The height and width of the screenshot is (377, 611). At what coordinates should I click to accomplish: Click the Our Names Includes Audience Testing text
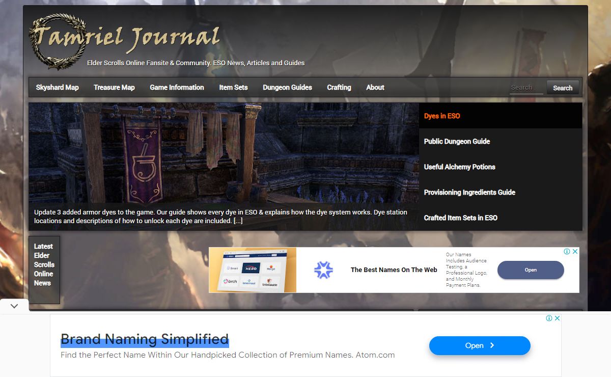pos(466,270)
